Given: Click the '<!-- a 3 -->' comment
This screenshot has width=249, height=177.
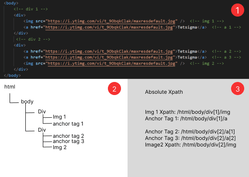Looking at the screenshot, I should click(226, 58).
